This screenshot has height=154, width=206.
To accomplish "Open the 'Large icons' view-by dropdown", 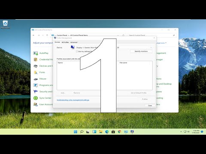I will coord(161,43).
